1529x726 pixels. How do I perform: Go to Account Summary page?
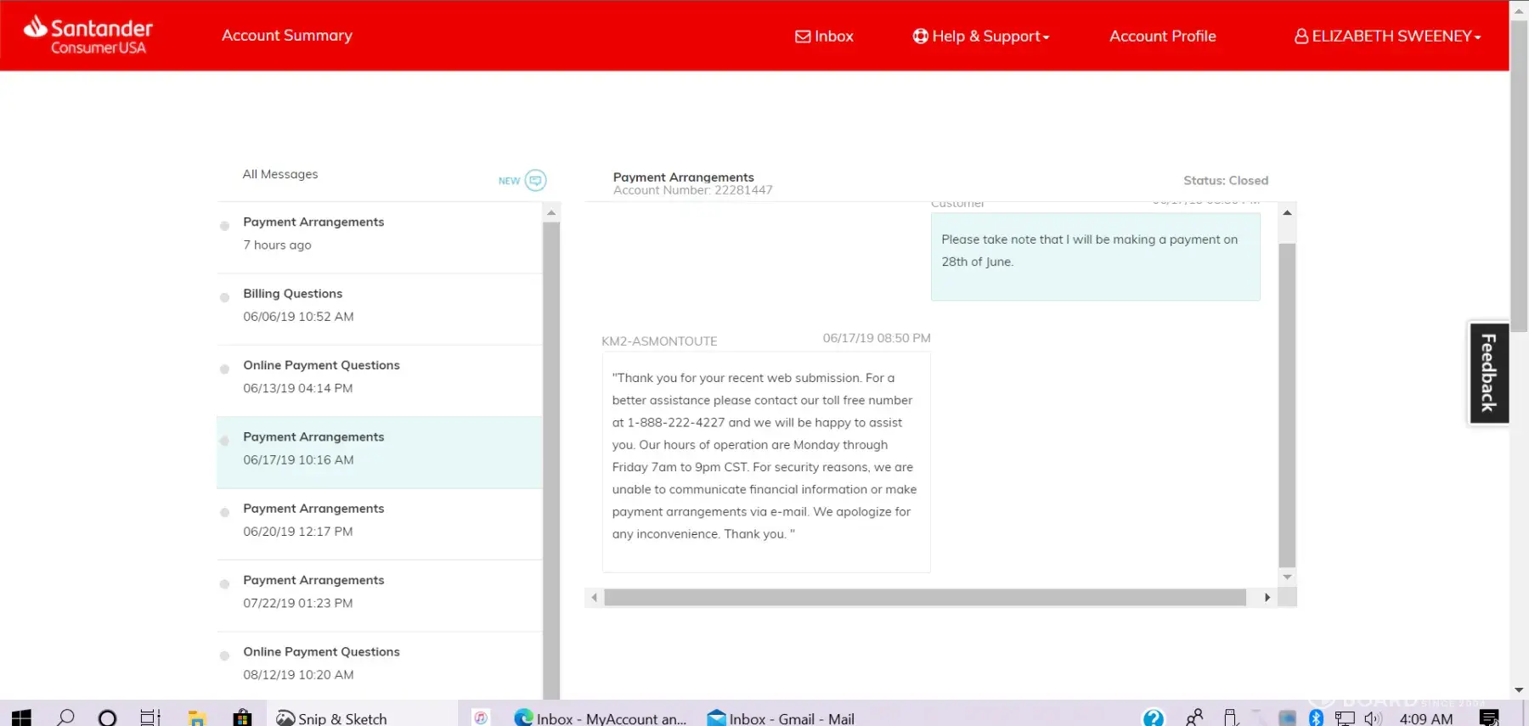[286, 36]
